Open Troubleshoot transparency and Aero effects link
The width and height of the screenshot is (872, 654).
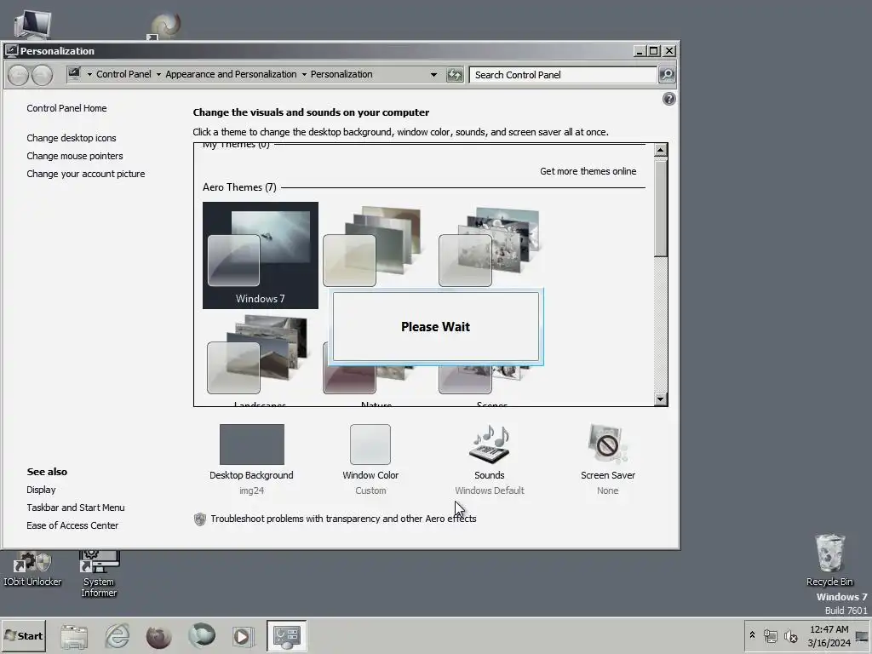(x=343, y=519)
